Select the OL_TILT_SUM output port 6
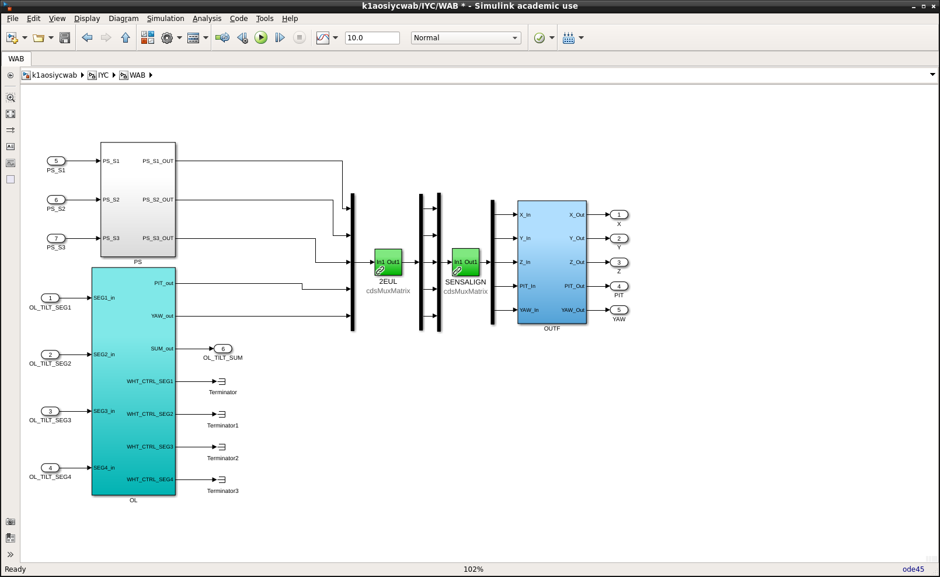 (x=223, y=349)
